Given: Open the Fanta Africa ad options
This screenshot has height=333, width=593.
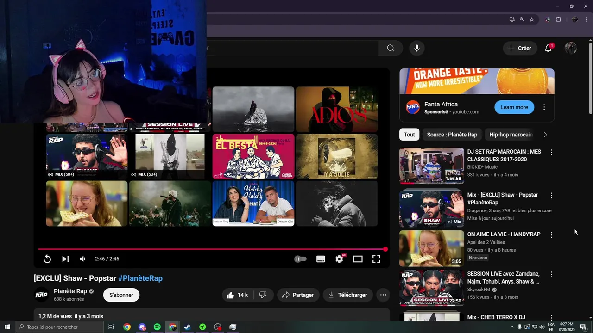Looking at the screenshot, I should pos(544,107).
